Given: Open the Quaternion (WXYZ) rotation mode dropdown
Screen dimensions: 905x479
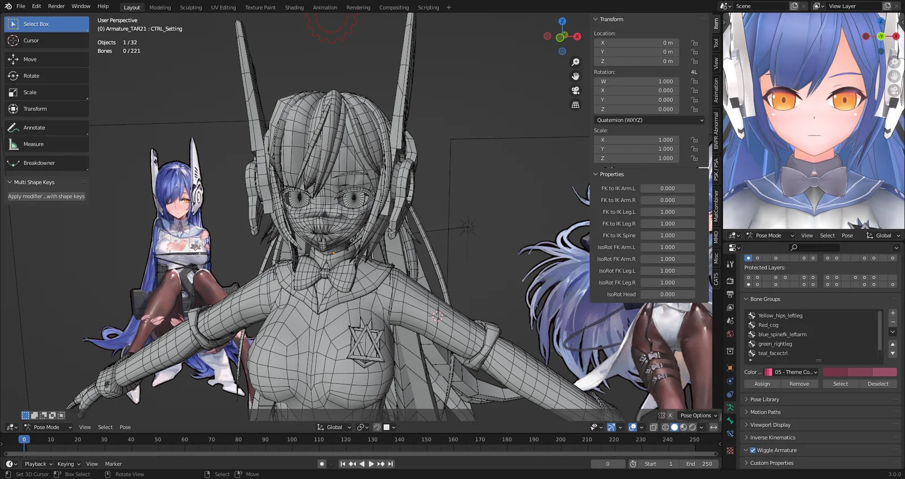Looking at the screenshot, I should pos(649,120).
